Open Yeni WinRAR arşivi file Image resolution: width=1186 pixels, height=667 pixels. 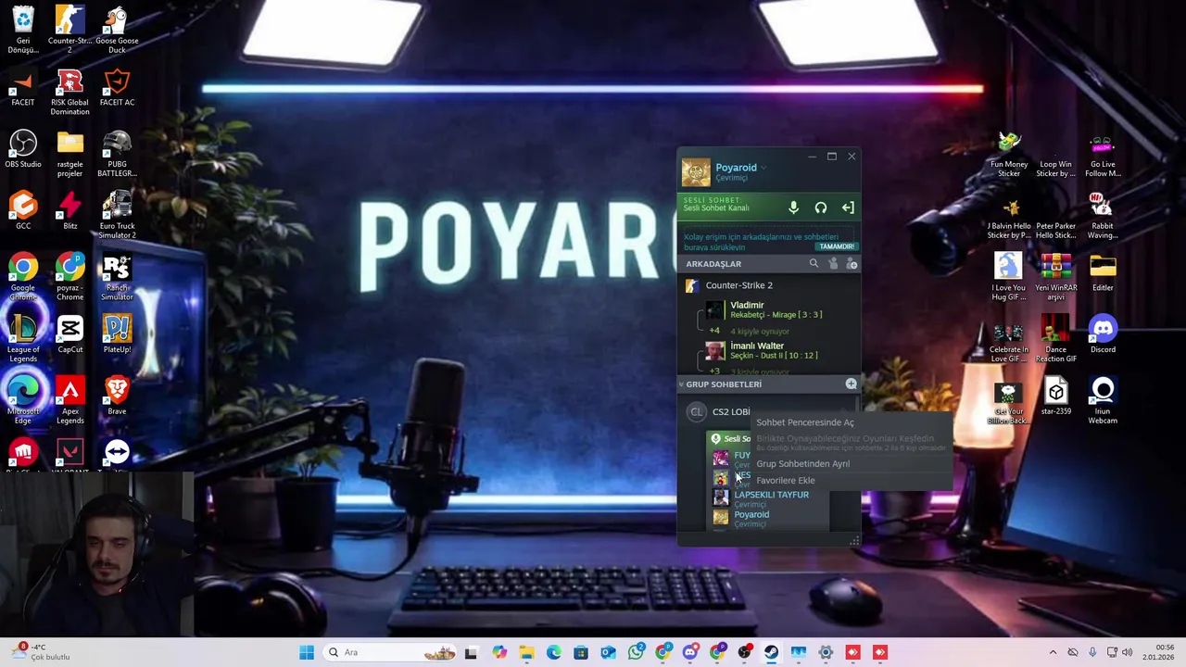tap(1055, 276)
